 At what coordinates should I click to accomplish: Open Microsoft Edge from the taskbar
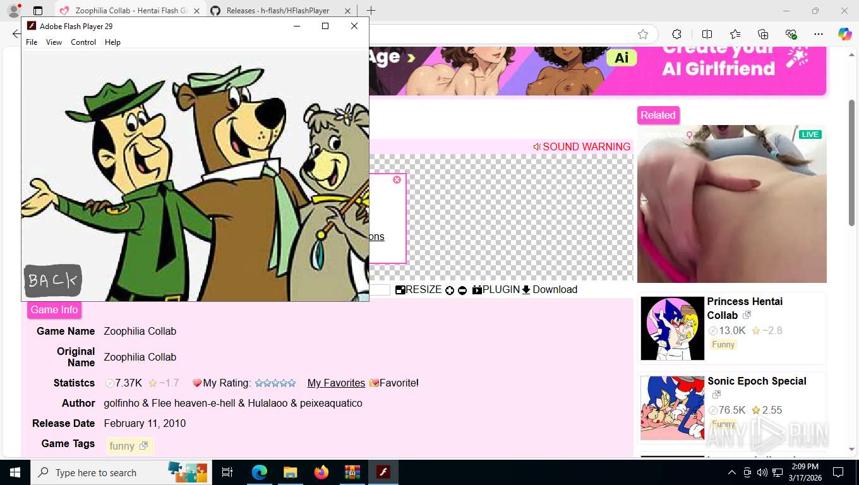click(259, 472)
